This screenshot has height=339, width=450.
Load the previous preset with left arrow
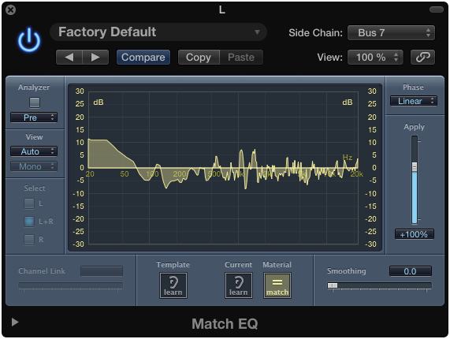[x=69, y=57]
